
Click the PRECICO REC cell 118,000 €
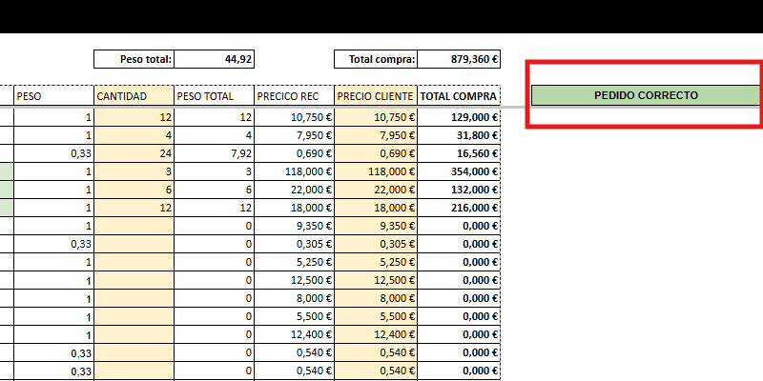(x=295, y=171)
